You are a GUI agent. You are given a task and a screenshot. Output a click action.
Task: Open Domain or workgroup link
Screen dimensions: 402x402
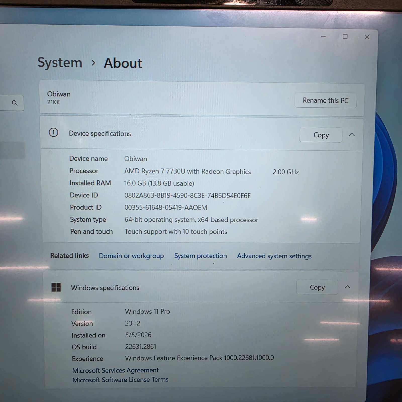click(131, 256)
